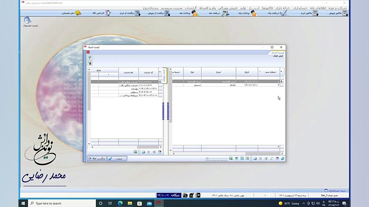Click the Excel export icon under the accounts grid

[x=135, y=152]
